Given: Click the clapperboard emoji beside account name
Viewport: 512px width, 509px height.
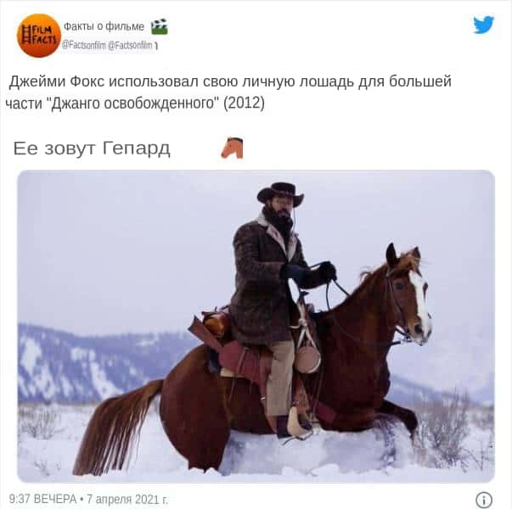Looking at the screenshot, I should 160,27.
